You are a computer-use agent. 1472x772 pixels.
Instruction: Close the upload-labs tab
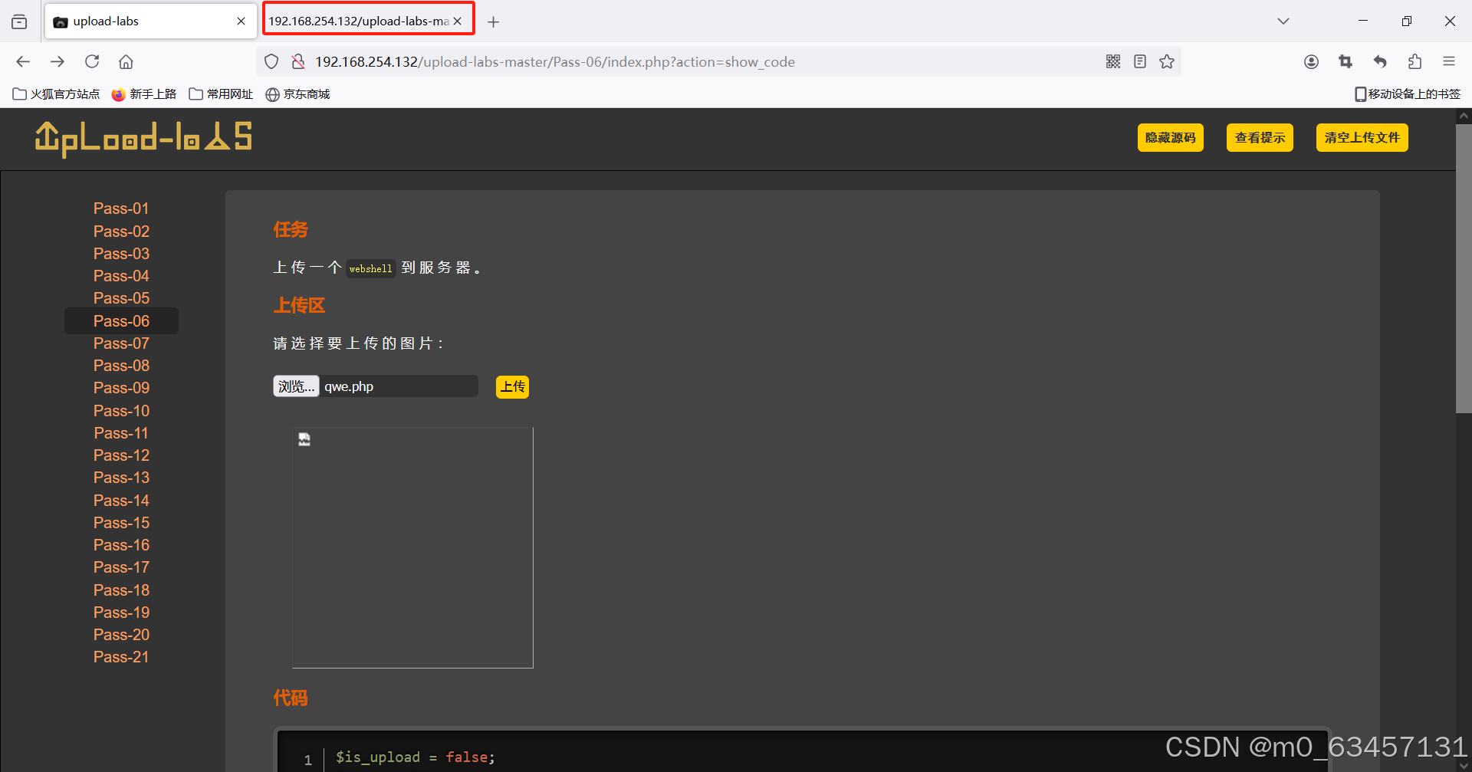coord(242,21)
